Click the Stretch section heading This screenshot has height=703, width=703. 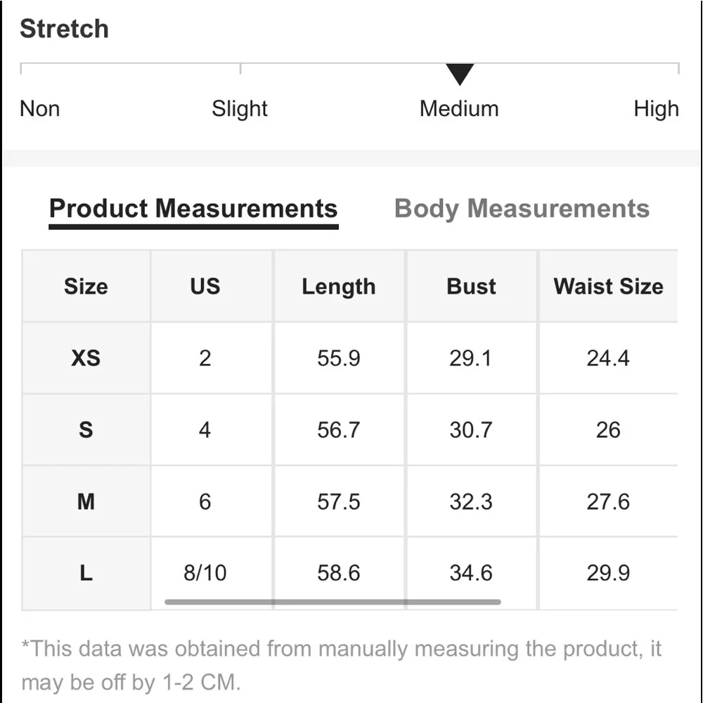coord(64,29)
